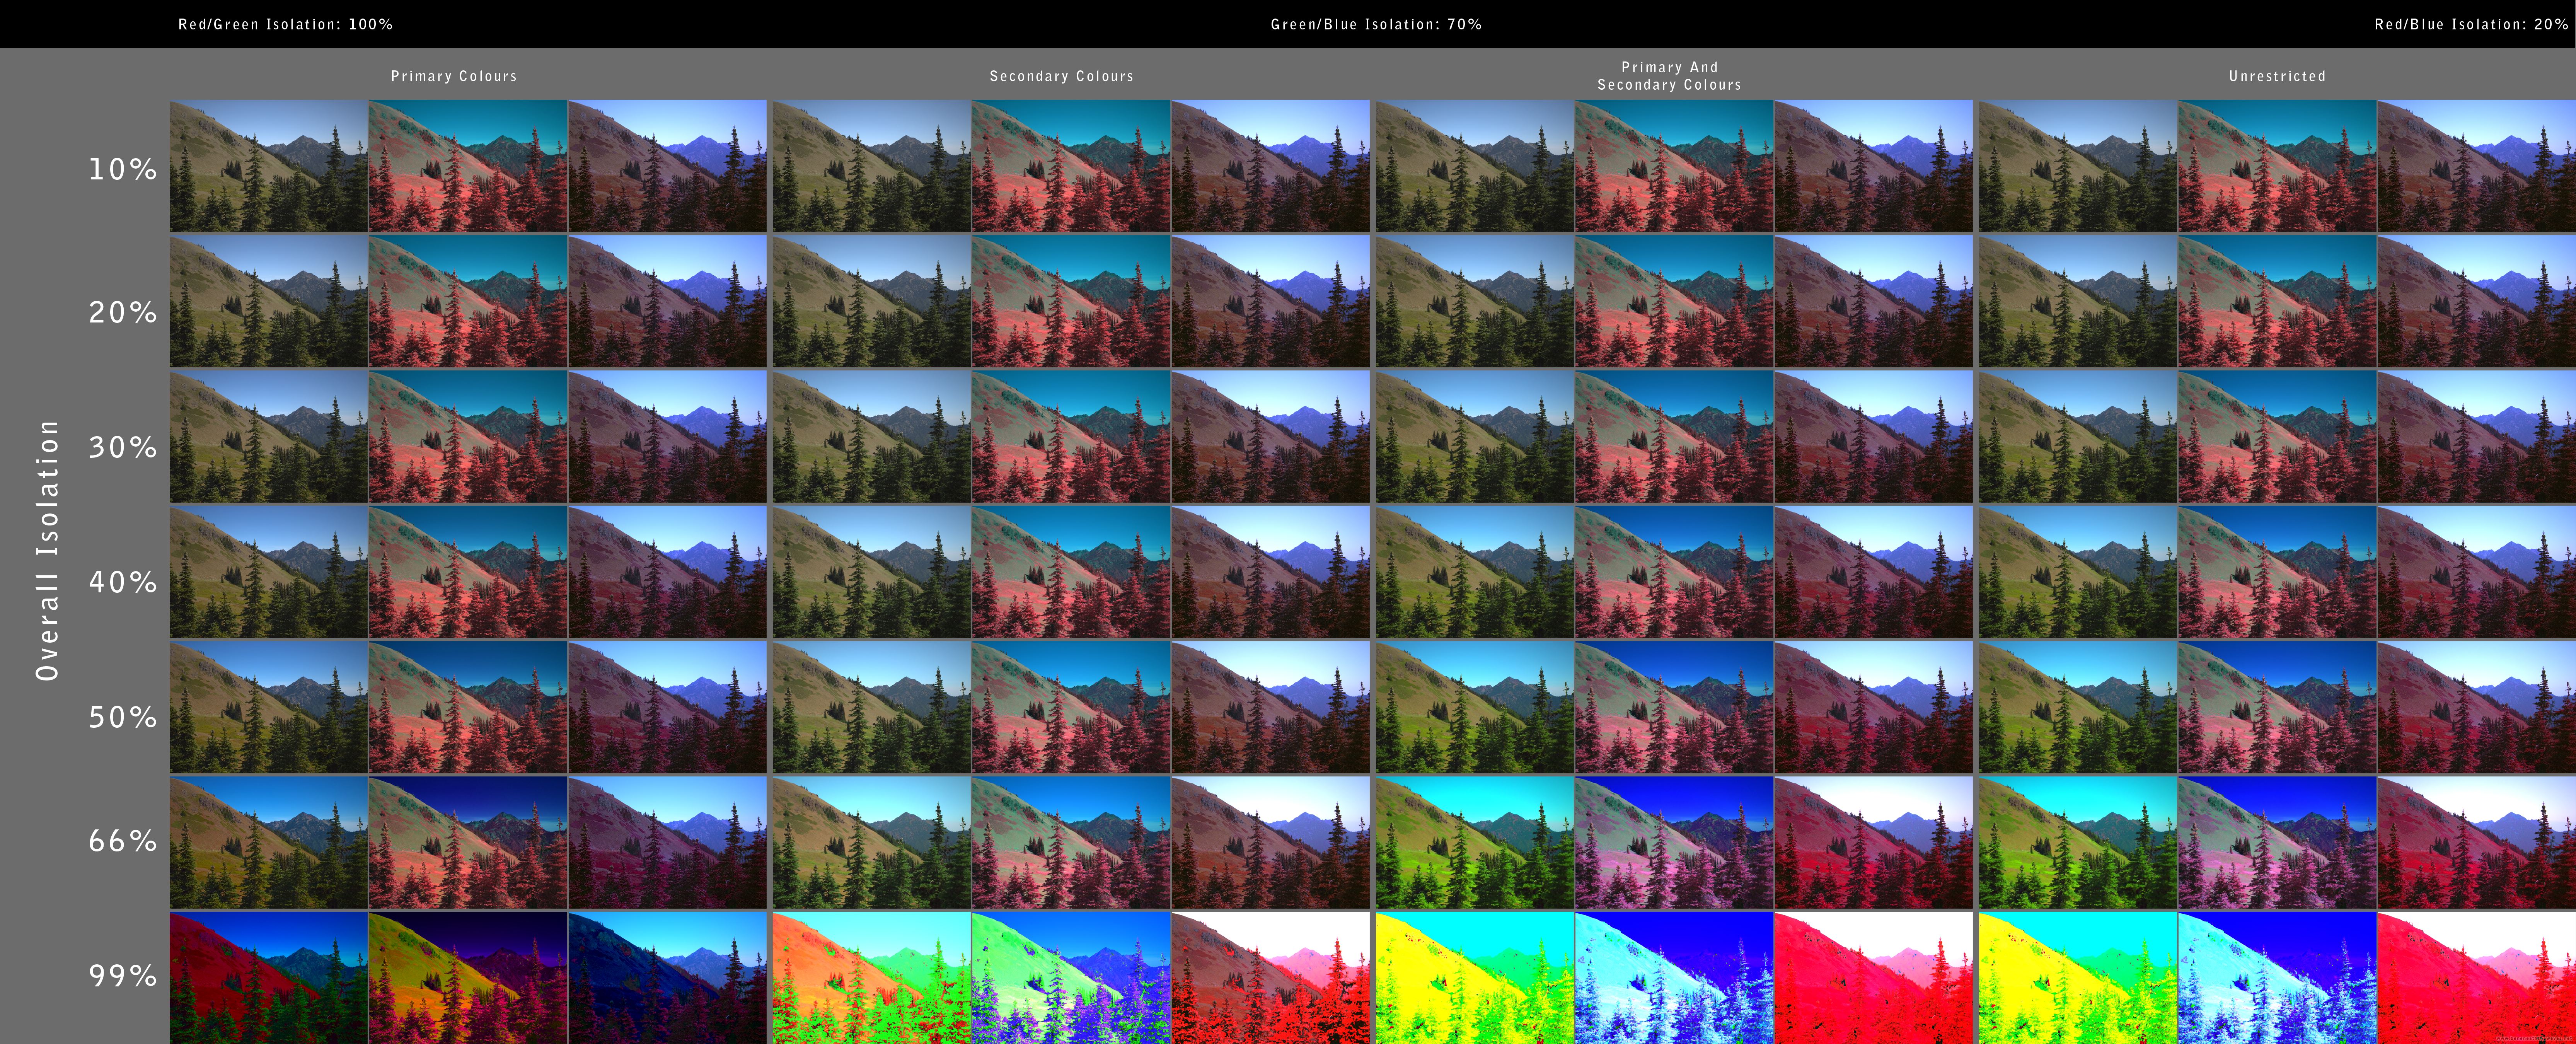Open dark blue Primary Colours thumbnail at 99%
The image size is (2576, 1044).
[668, 977]
